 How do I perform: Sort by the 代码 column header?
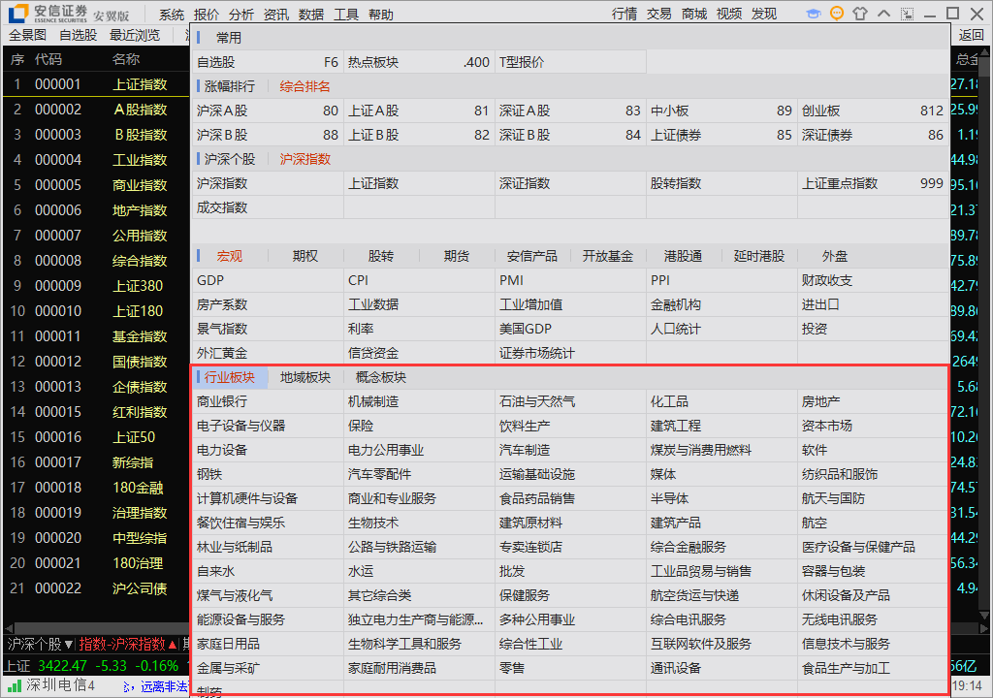pos(48,59)
